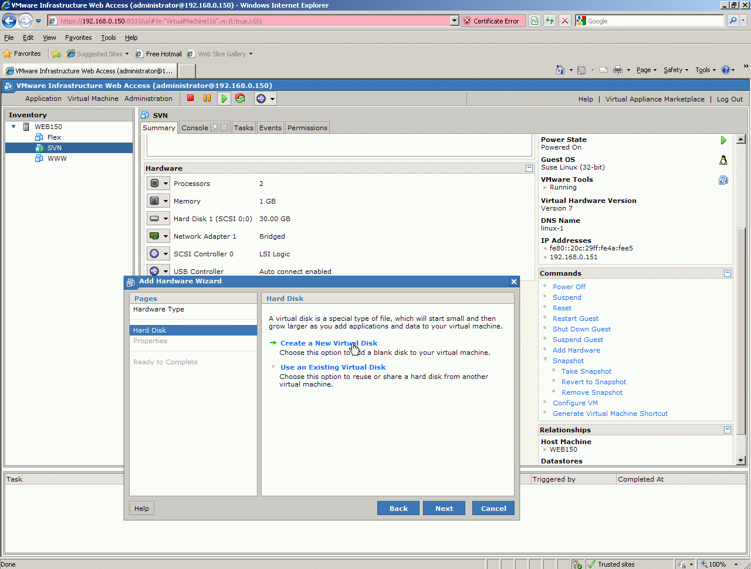Viewport: 751px width, 569px height.
Task: Open the Processors dropdown arrow
Action: [x=165, y=184]
